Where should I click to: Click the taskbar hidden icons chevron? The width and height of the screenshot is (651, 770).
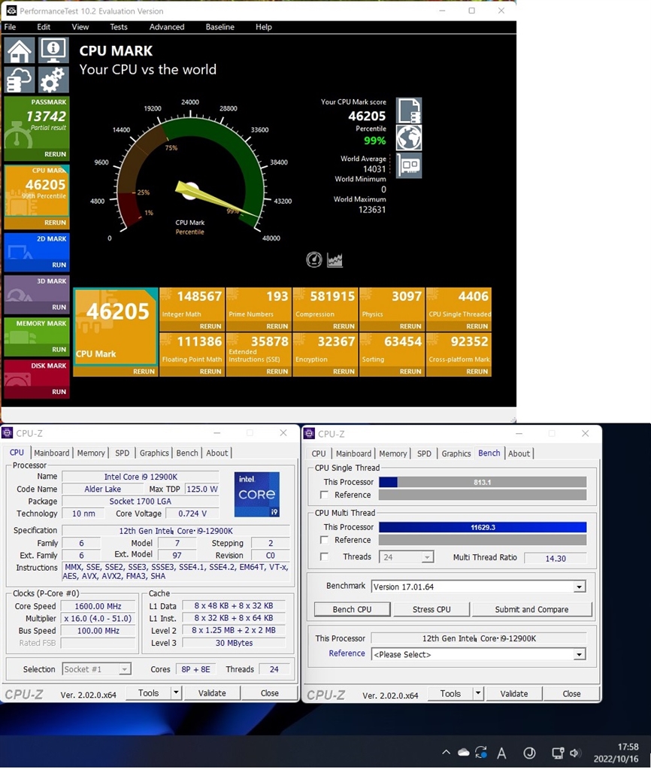tap(446, 752)
